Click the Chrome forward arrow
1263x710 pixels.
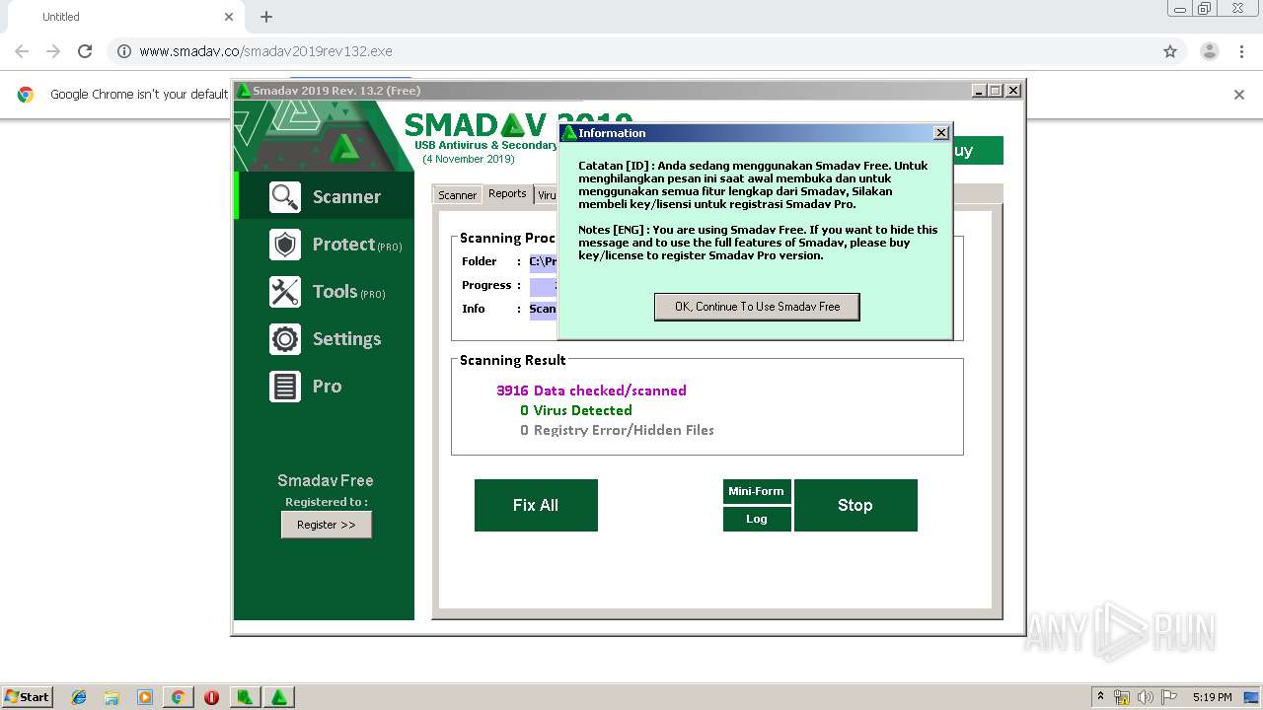[53, 51]
